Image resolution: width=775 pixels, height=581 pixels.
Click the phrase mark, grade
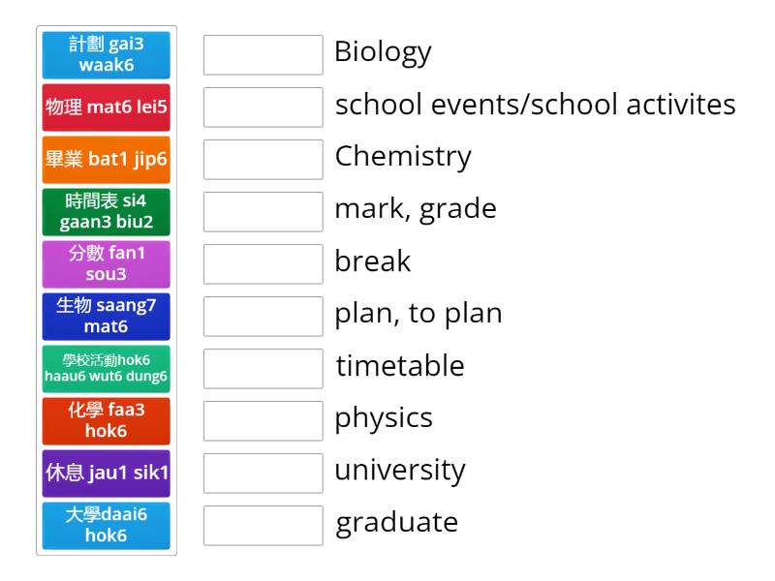(x=415, y=209)
